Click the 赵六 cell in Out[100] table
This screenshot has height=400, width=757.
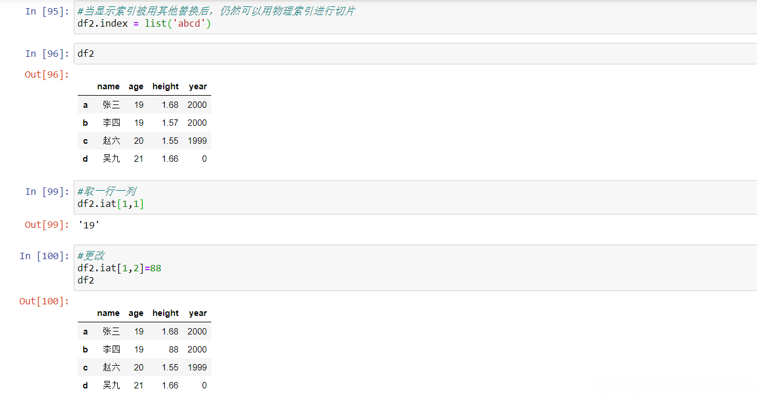pos(111,368)
